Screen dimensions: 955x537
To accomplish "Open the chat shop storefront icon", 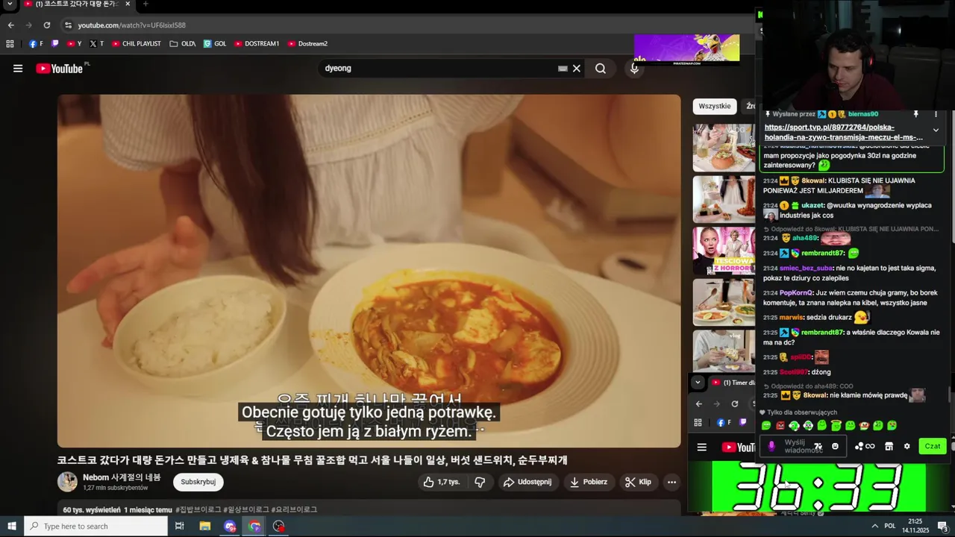I will point(889,446).
